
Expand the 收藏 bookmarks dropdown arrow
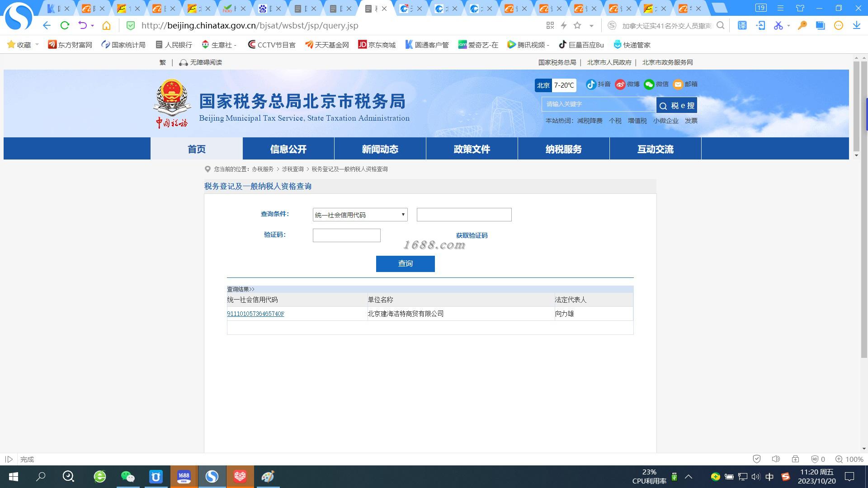tap(37, 44)
